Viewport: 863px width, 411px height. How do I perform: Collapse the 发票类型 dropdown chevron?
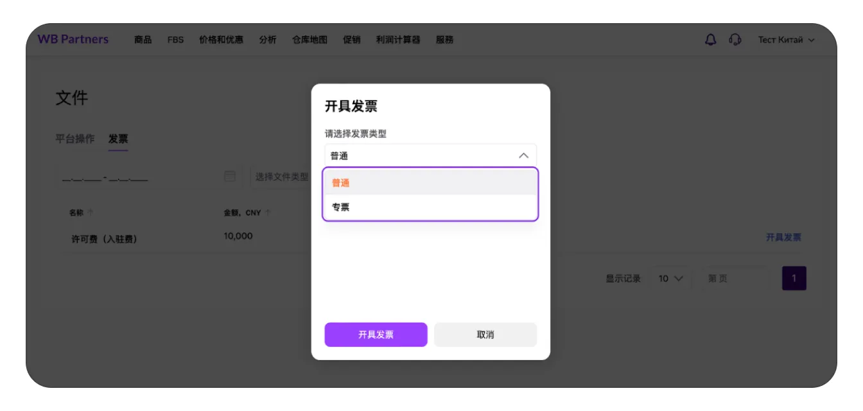pyautogui.click(x=523, y=156)
